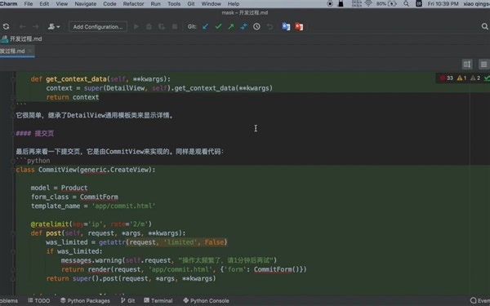The height and width of the screenshot is (306, 490).
Task: Update project with the blue Git arrow
Action: coord(205,27)
